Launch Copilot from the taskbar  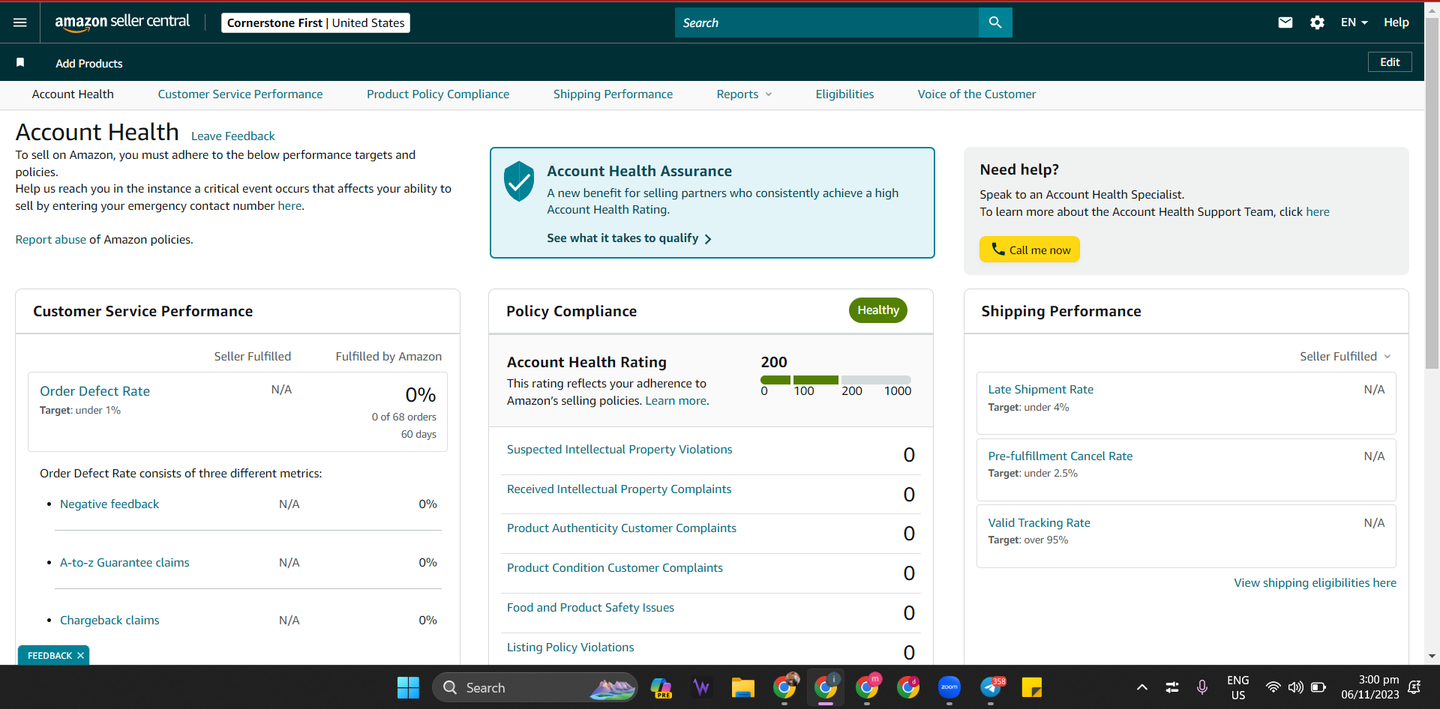pos(661,687)
